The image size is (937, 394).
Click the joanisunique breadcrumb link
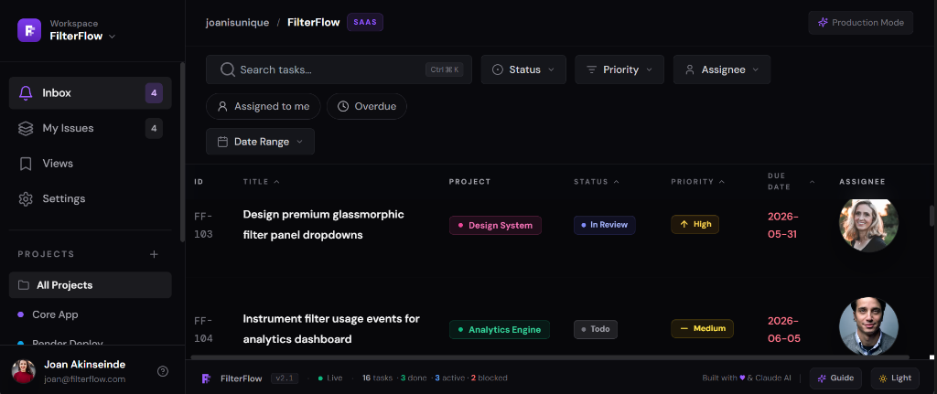pos(237,23)
